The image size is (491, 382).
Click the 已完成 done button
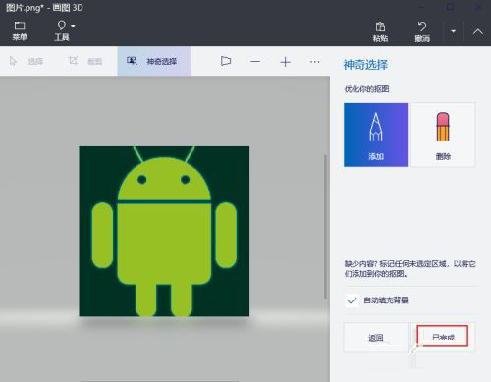pyautogui.click(x=443, y=336)
